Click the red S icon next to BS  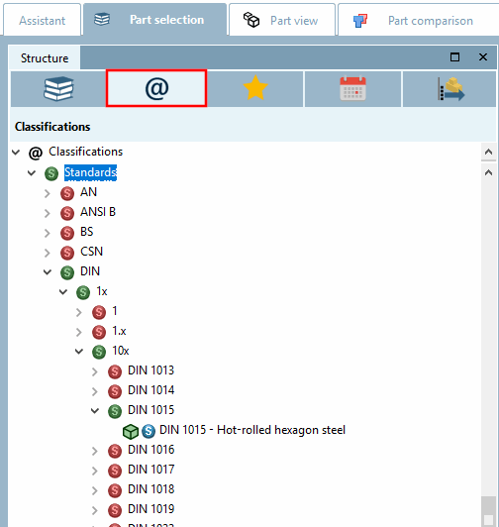click(x=67, y=233)
